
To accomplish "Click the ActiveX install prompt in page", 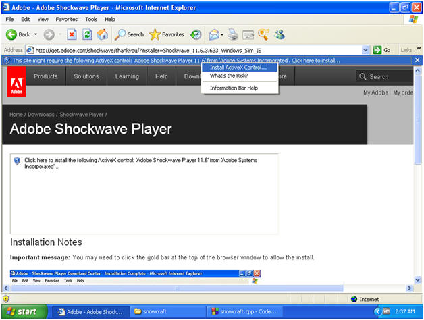I will (x=140, y=163).
